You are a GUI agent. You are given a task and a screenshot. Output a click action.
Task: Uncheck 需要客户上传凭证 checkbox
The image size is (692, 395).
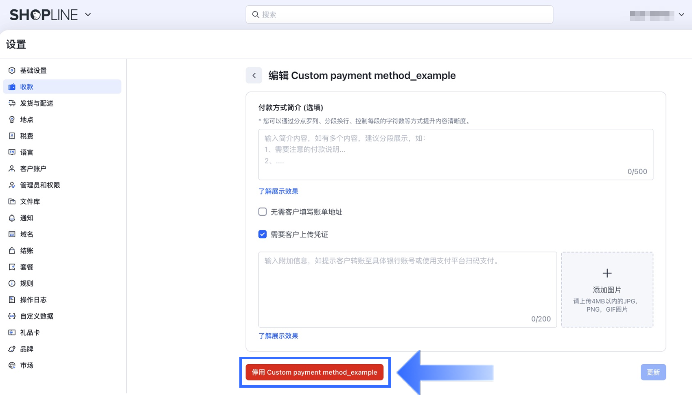click(263, 234)
